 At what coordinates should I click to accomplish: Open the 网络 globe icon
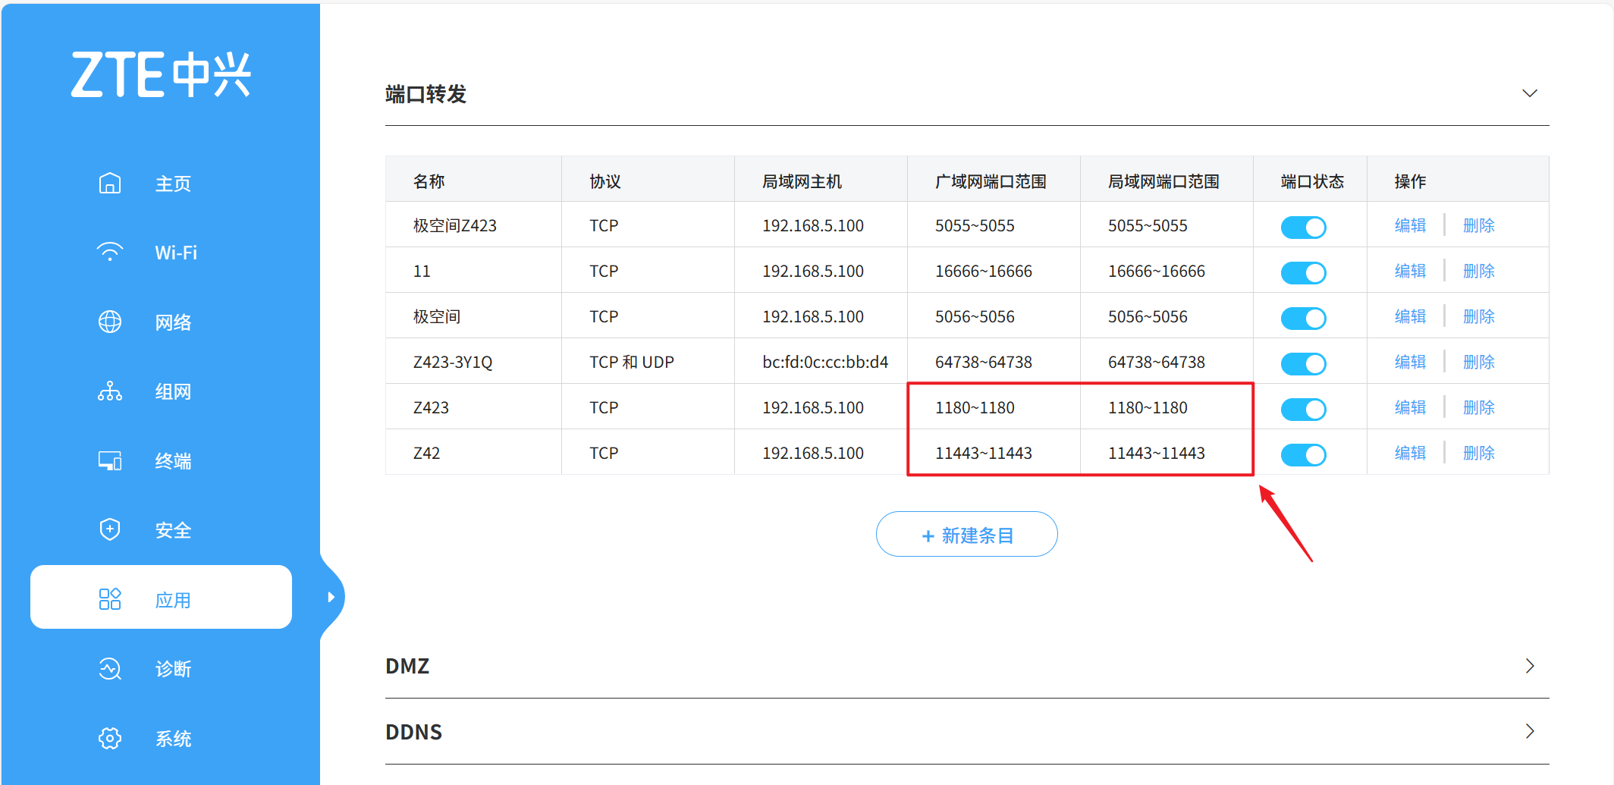tap(110, 322)
